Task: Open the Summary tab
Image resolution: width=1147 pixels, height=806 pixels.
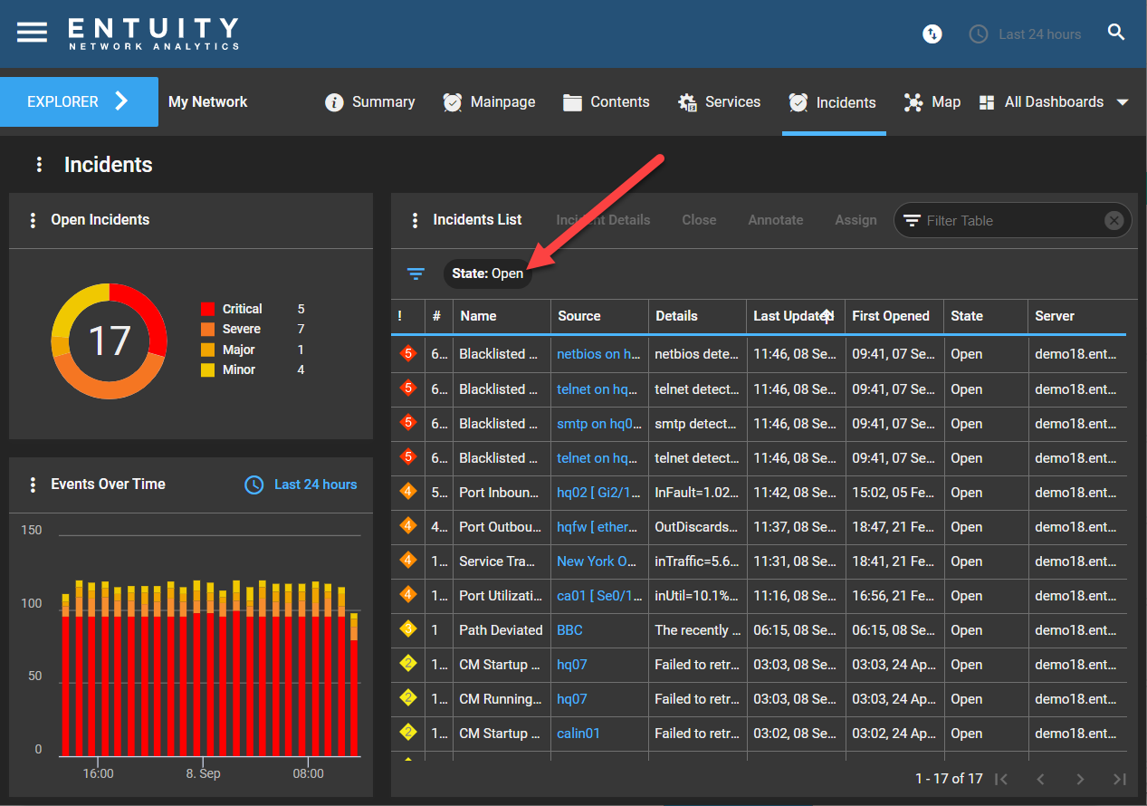Action: coord(370,102)
